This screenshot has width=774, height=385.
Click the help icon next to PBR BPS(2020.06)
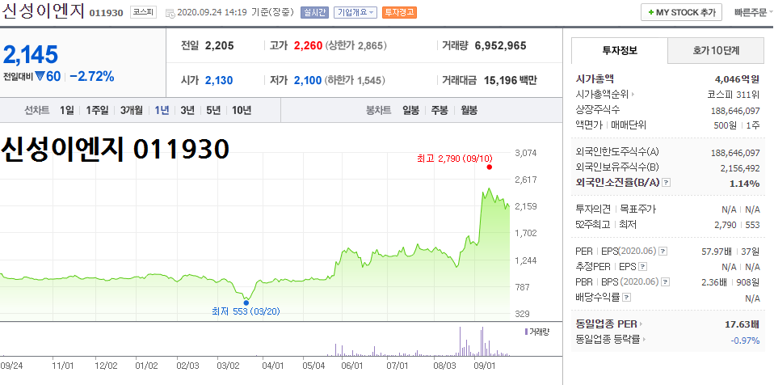[x=666, y=282]
